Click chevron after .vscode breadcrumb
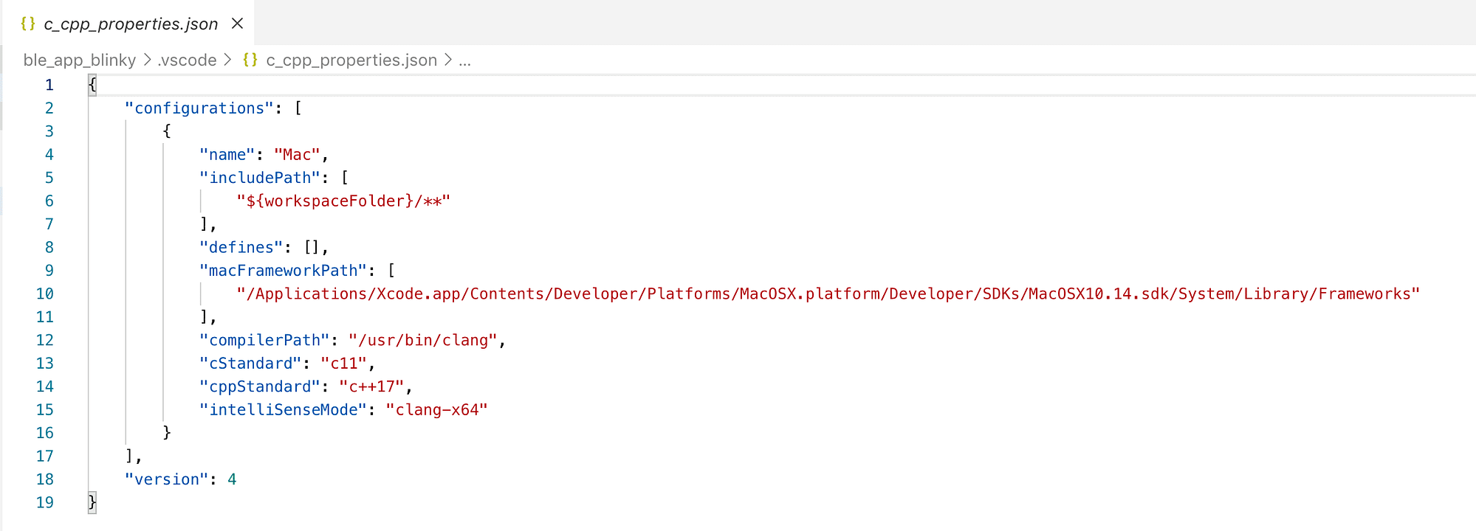The height and width of the screenshot is (531, 1476). pyautogui.click(x=227, y=60)
